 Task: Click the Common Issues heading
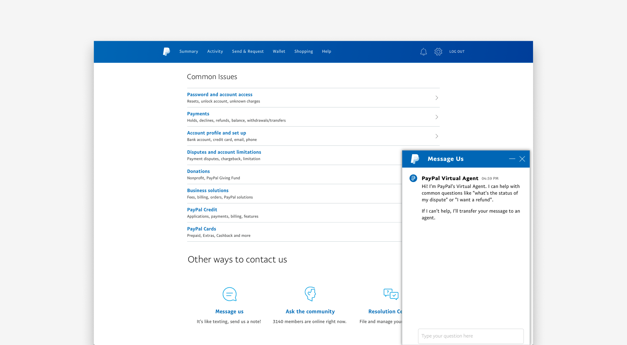click(212, 77)
